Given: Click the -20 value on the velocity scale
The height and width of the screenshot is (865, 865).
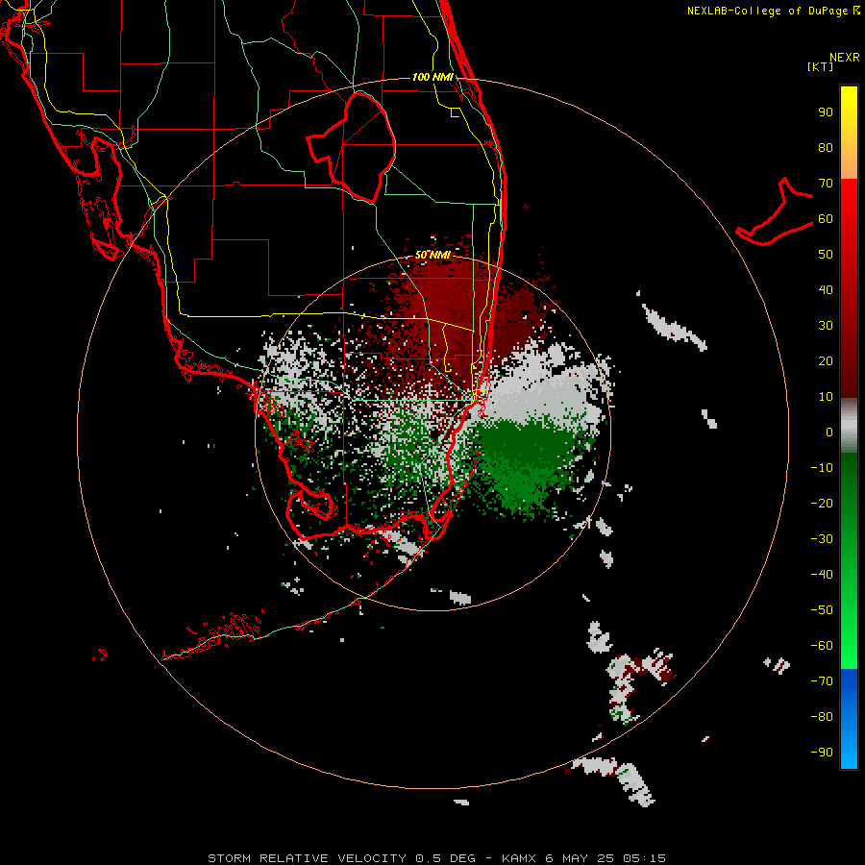Looking at the screenshot, I should pos(822,503).
